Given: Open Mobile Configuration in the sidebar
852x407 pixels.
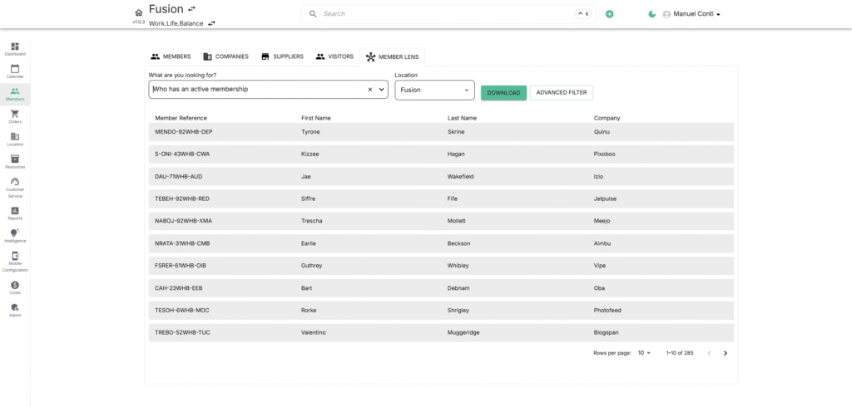Looking at the screenshot, I should pos(15,262).
